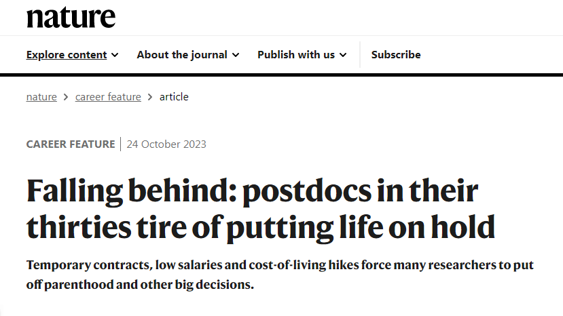
Task: Open the Explore content menu label
Action: (x=67, y=55)
